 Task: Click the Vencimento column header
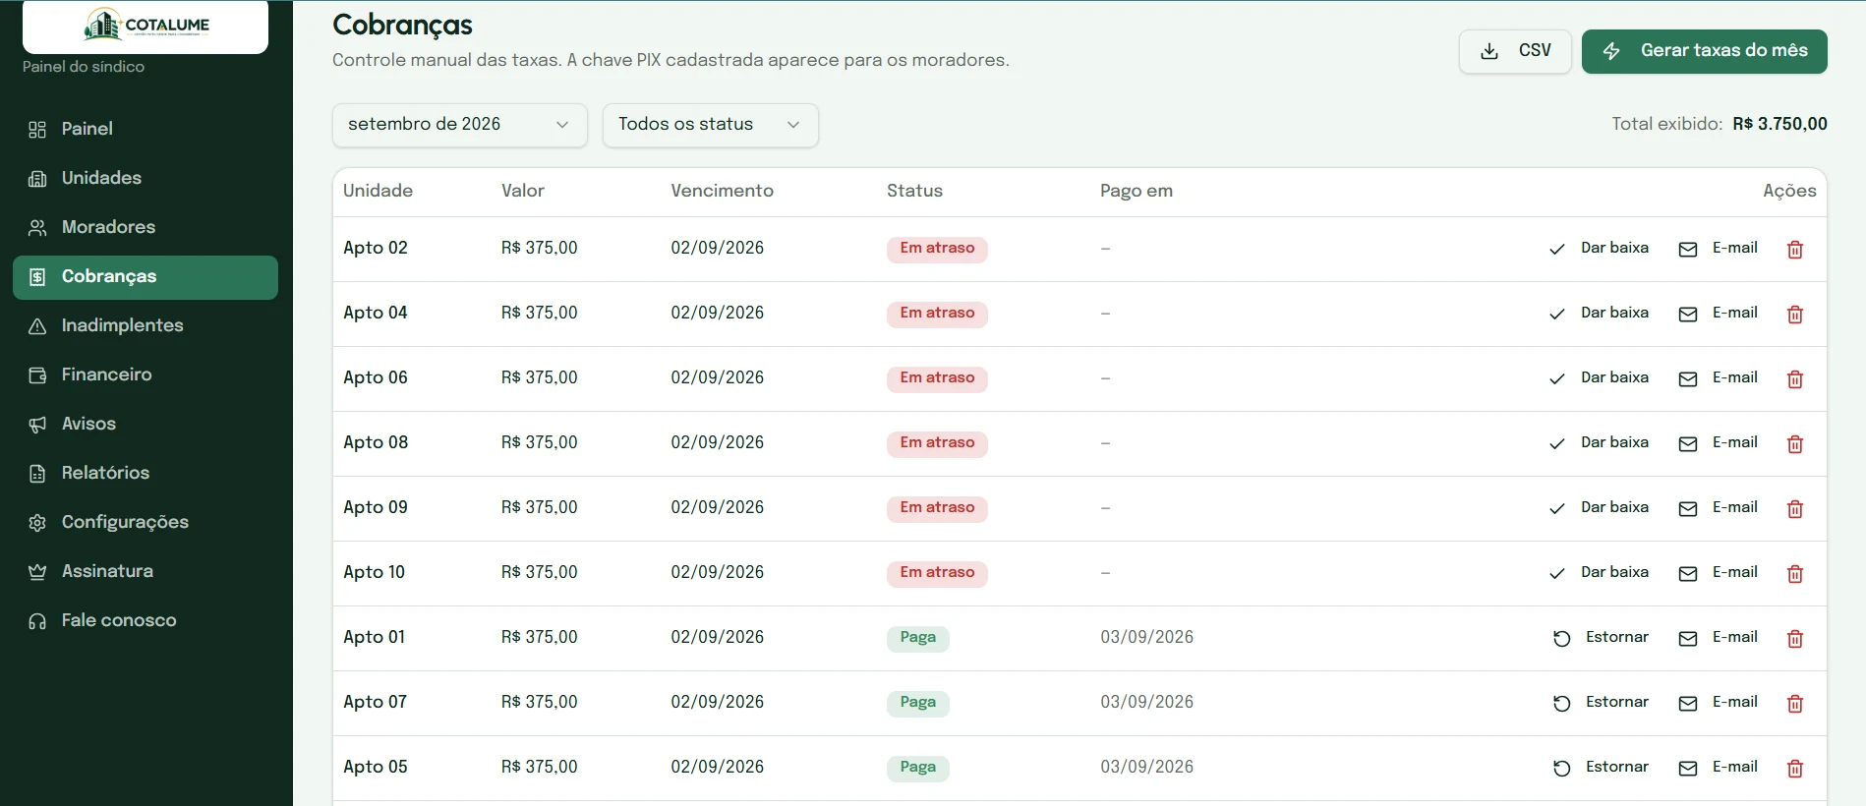(x=722, y=191)
